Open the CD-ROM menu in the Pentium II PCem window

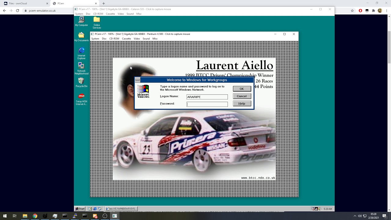point(114,38)
